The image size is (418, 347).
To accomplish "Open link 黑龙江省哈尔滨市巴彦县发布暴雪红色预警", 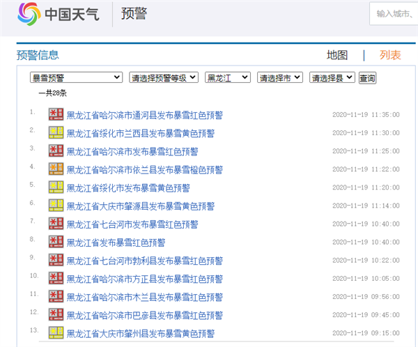I will click(x=144, y=315).
